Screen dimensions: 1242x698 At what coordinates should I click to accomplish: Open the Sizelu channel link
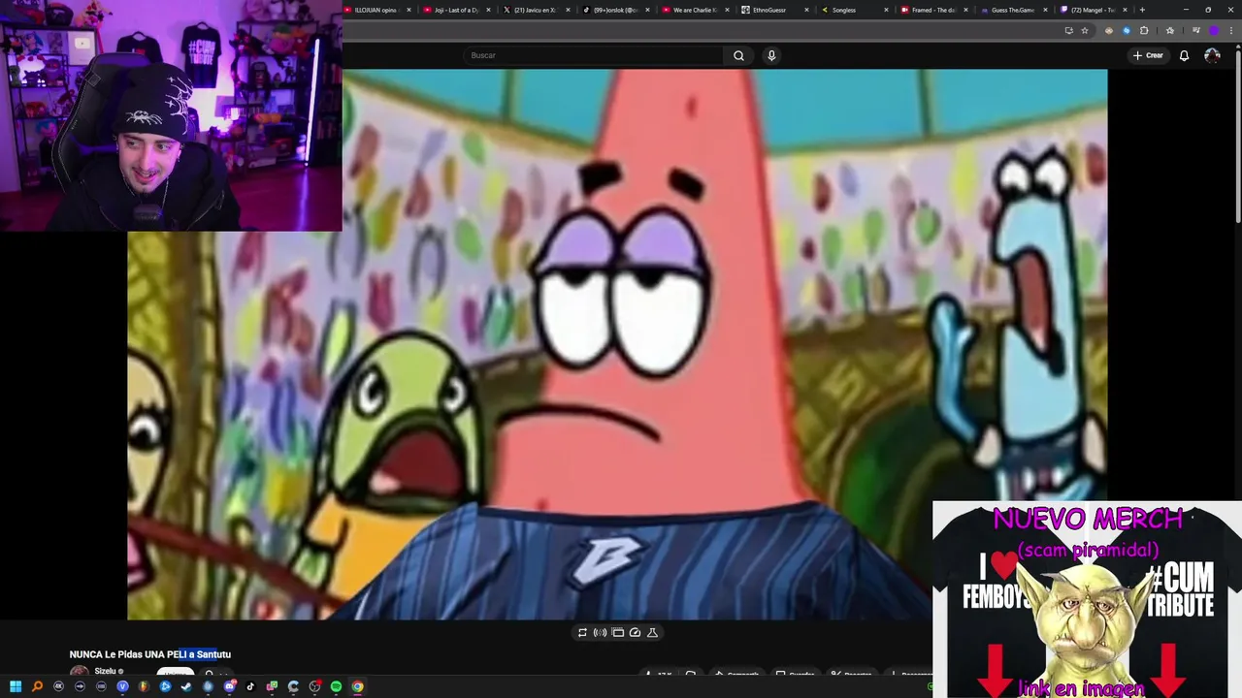click(105, 671)
